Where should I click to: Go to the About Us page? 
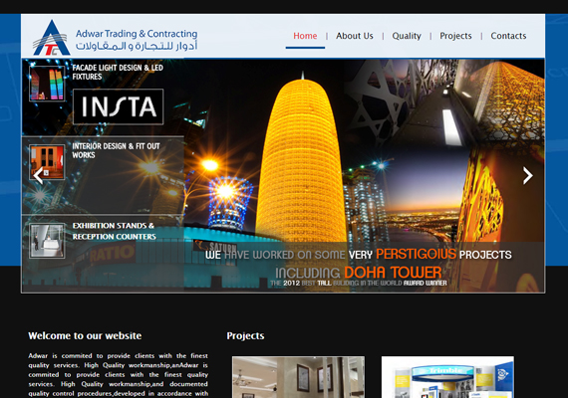(355, 36)
